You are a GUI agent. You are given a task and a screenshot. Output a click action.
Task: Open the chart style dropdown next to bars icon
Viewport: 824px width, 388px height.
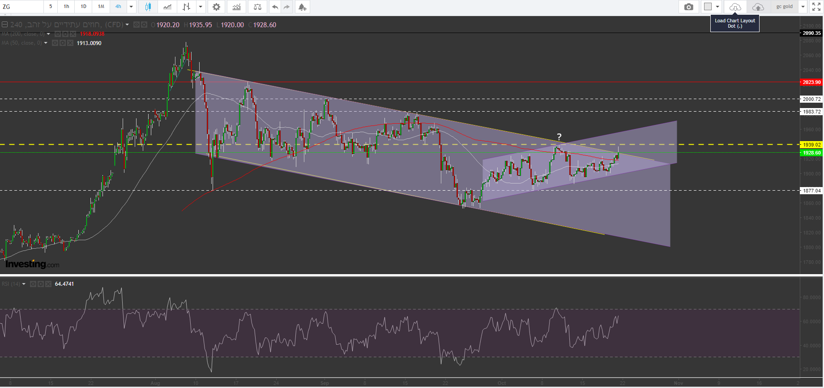pyautogui.click(x=201, y=7)
